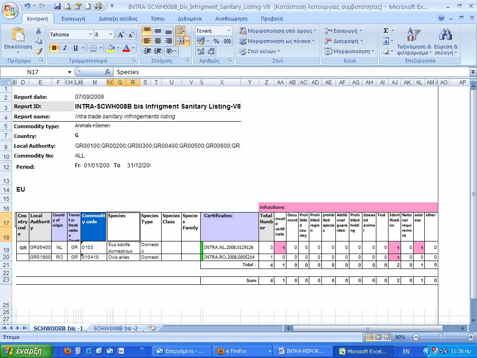Viewport: 477px width, 358px height.
Task: Toggle bottom vertical alignment
Action: coord(168,30)
